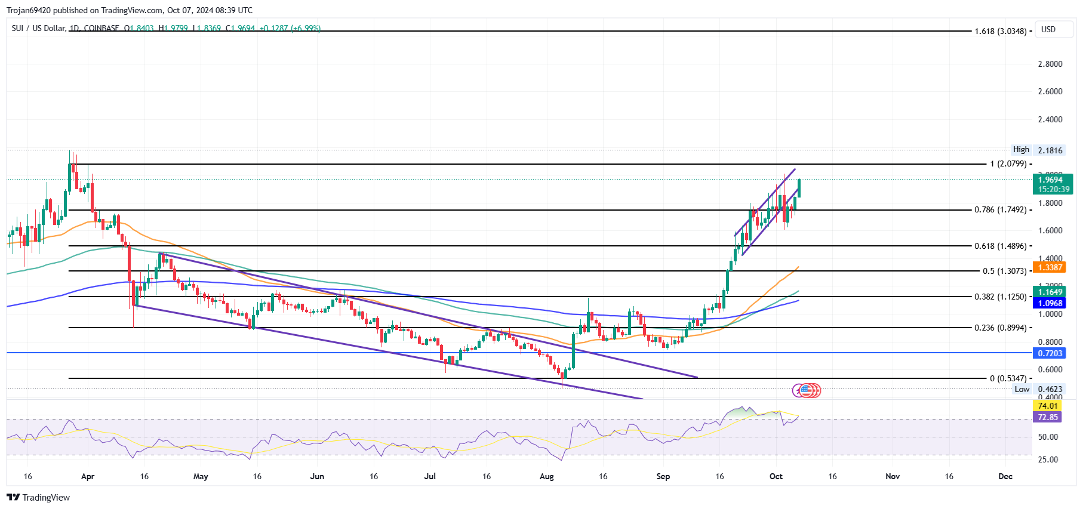
Task: Click the RSI axis 25.00 label
Action: coord(1048,459)
